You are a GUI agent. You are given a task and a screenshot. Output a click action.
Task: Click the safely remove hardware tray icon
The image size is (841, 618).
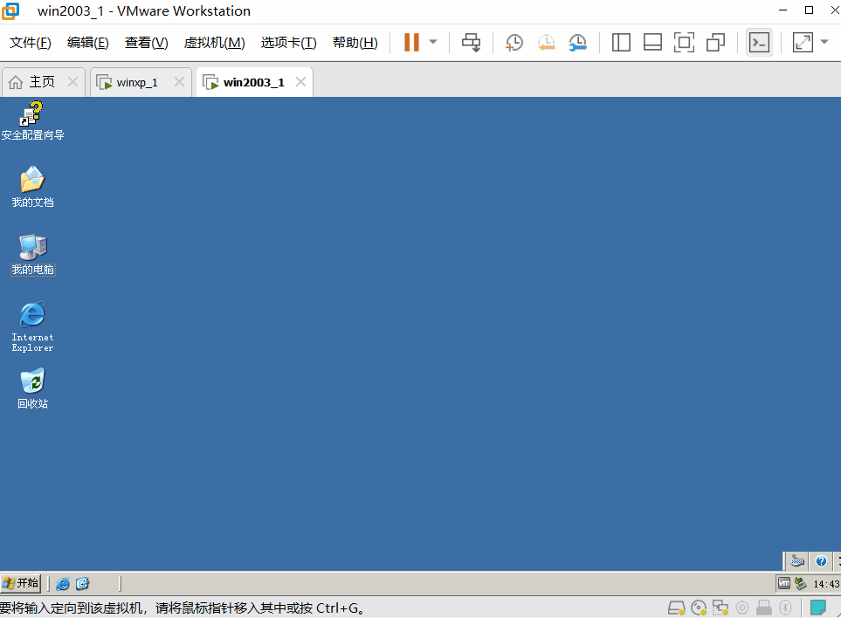800,583
